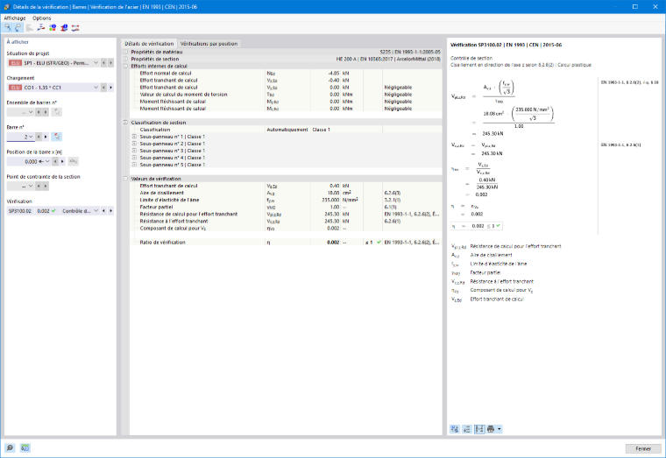Viewport: 666px width, 458px height.
Task: Expand Sous-panneau n° 2 | Classe 1
Action: [134, 144]
